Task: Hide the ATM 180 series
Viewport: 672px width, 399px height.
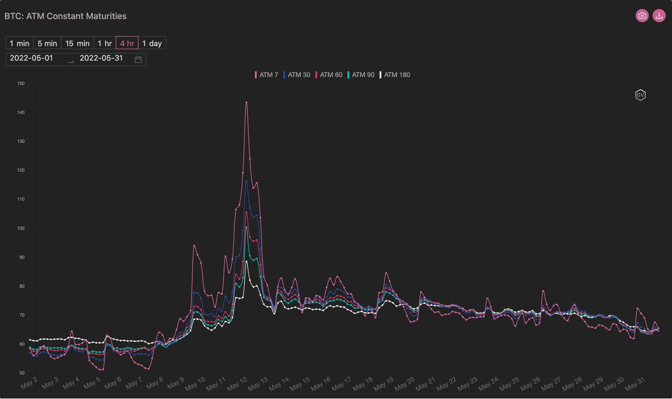Action: pyautogui.click(x=397, y=75)
